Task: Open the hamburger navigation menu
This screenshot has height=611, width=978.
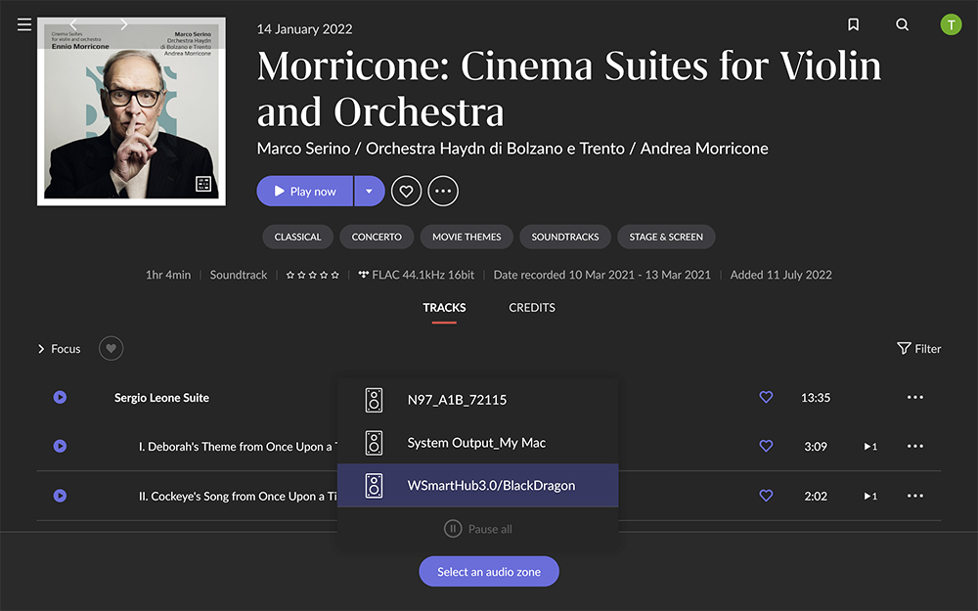Action: [x=24, y=24]
